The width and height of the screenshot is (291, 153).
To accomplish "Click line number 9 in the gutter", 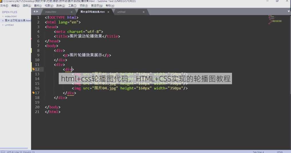I will [38, 55].
